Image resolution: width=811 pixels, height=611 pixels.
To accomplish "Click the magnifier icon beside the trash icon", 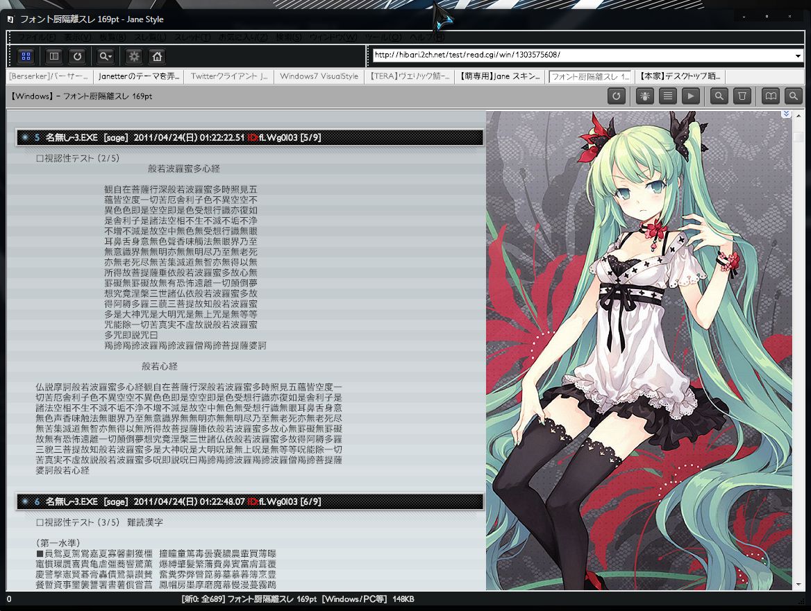I will point(719,96).
